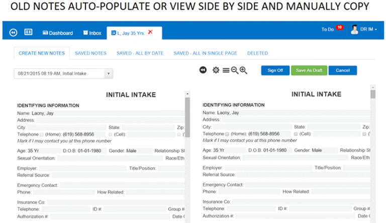This screenshot has height=223, width=386.
Task: Click the zoom in magnifier icon
Action: (x=243, y=70)
